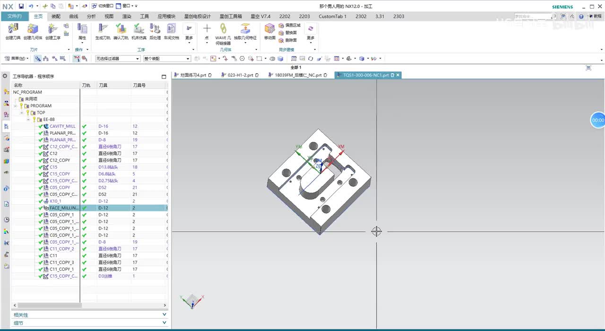605x331 pixels.
Task: Maximize the operation navigator panel
Action: point(164,77)
